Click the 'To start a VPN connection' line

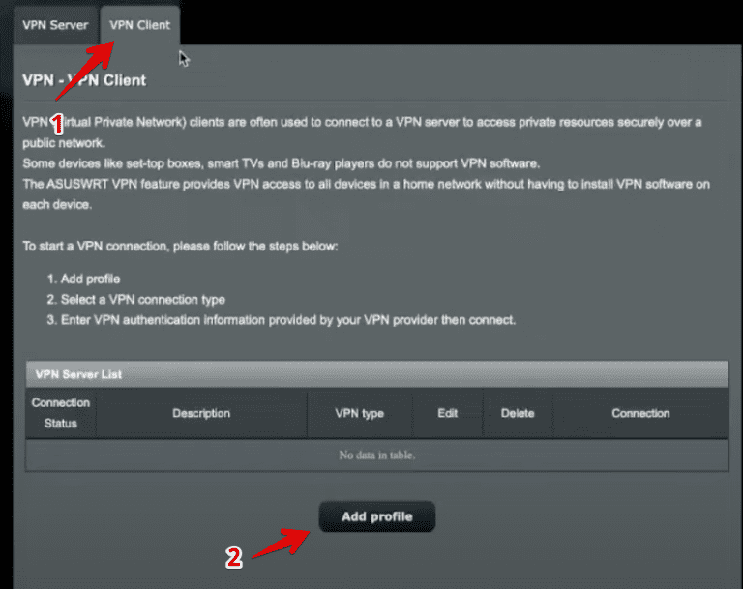click(x=180, y=246)
